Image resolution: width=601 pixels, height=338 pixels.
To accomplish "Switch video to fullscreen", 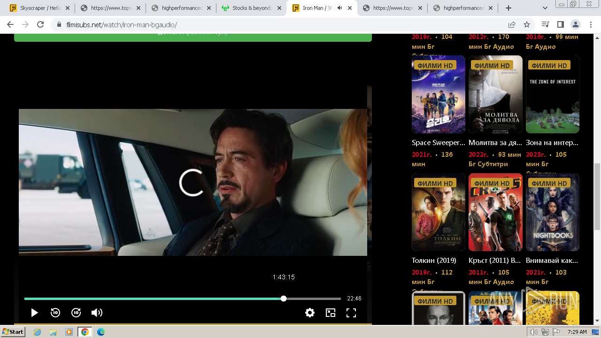I will click(x=351, y=313).
